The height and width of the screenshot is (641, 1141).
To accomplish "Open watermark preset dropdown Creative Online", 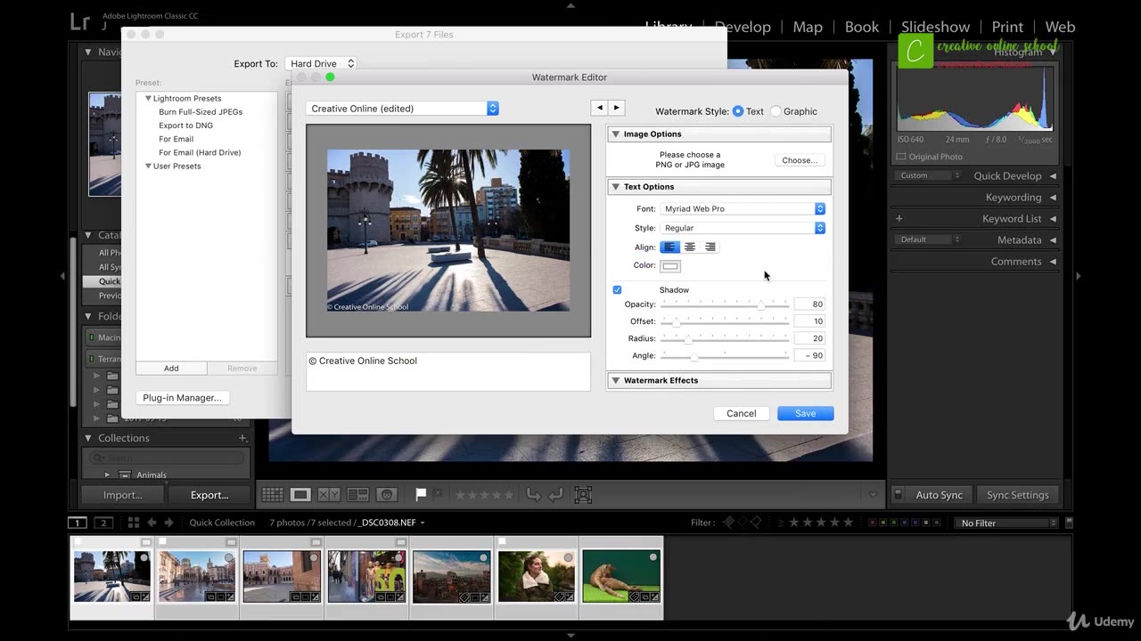I will pos(402,109).
